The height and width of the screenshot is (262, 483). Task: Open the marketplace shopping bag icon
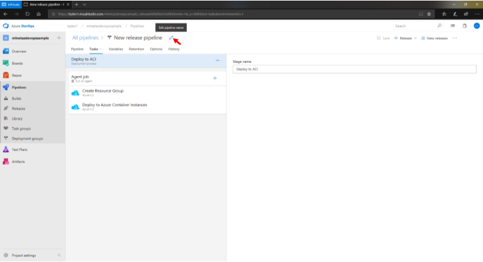pyautogui.click(x=464, y=26)
